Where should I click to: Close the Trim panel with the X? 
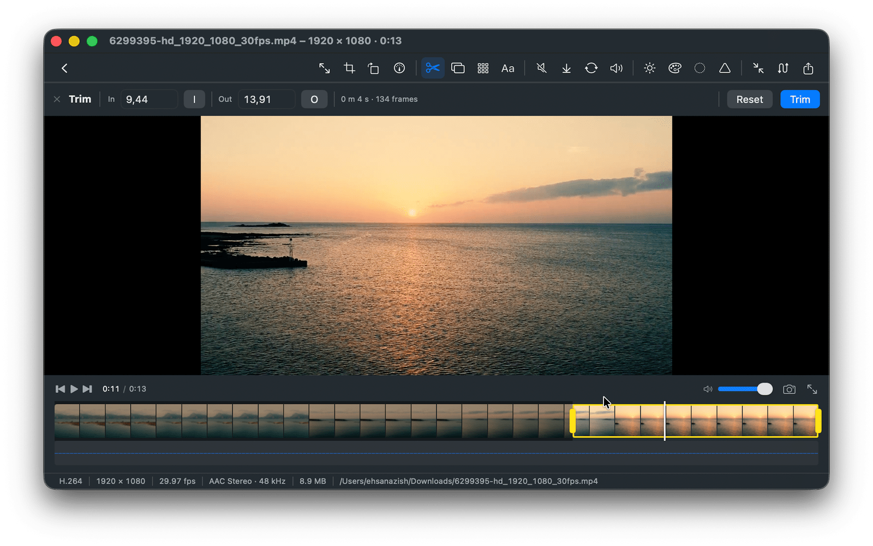point(57,99)
